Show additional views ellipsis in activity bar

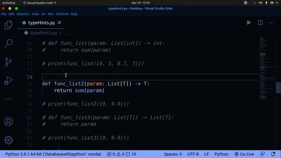click(8, 99)
